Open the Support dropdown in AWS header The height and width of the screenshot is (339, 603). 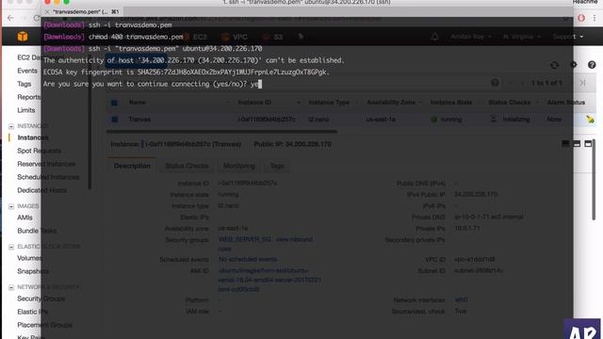click(567, 37)
